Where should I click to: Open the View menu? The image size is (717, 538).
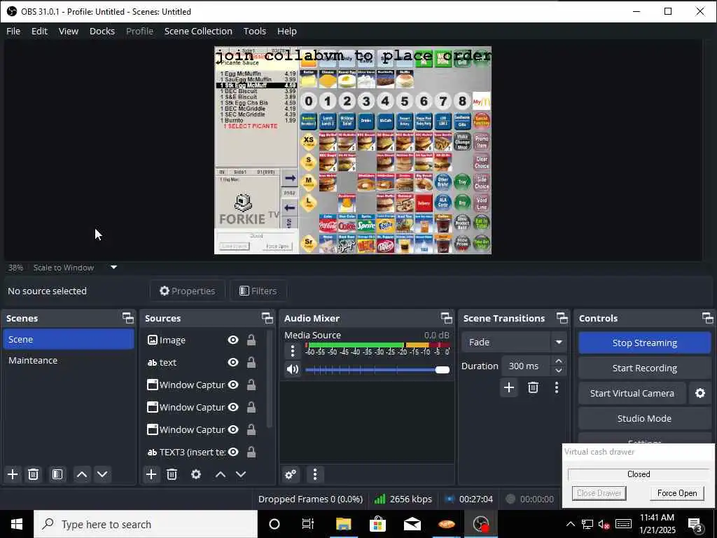[69, 31]
